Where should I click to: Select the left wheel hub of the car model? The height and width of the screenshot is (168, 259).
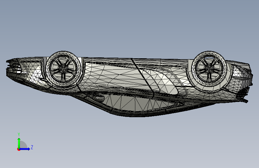(x=63, y=68)
